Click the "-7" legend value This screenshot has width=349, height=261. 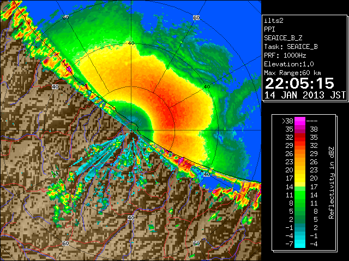[x=289, y=244]
